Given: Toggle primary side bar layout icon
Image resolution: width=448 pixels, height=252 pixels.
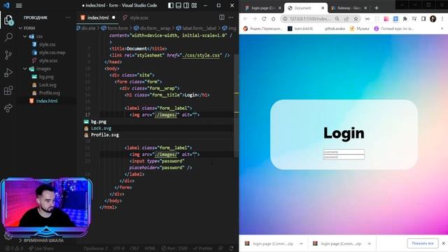Looking at the screenshot, I should tap(171, 6).
